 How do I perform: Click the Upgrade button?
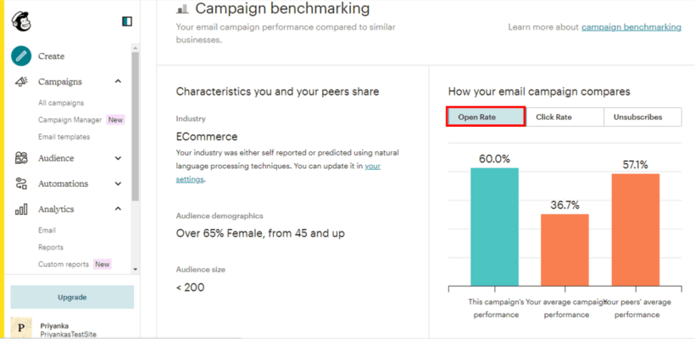72,297
